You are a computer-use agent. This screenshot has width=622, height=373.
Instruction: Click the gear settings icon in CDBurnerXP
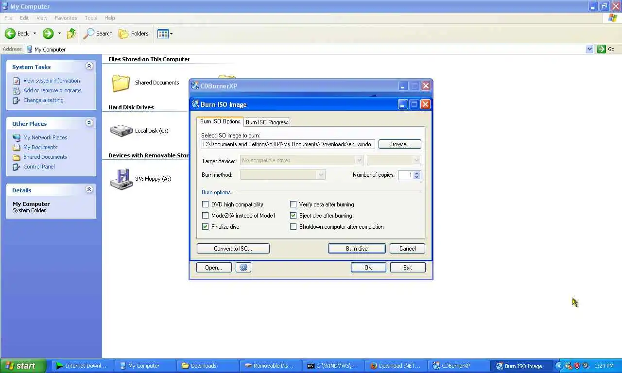[x=243, y=268]
